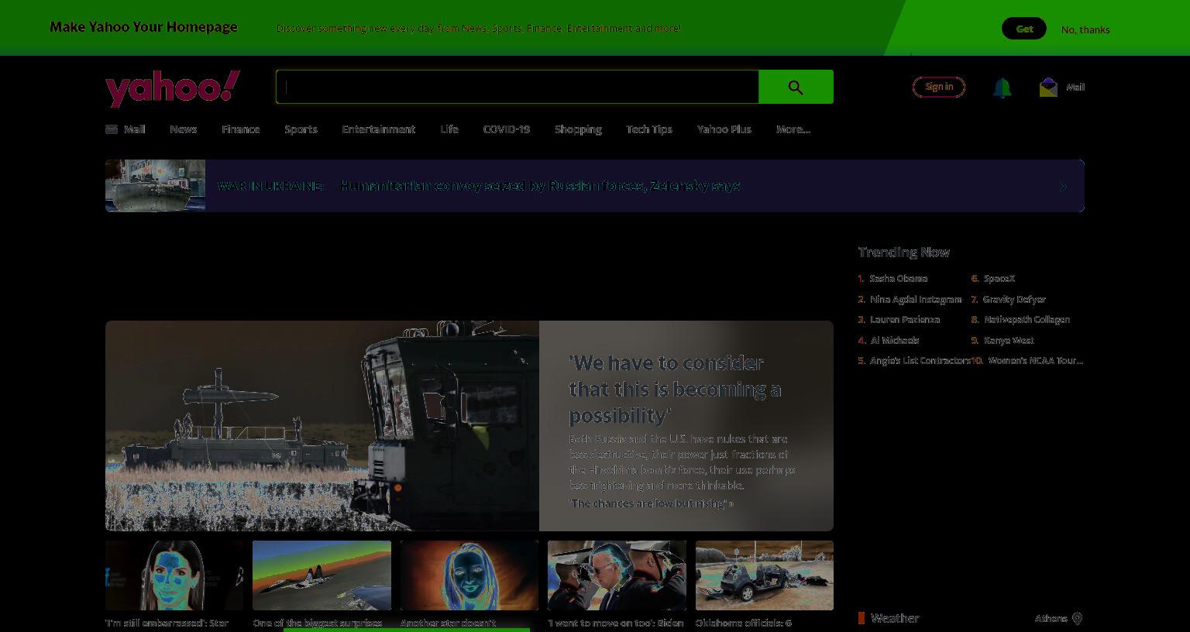
Task: Open the Sports navigation item
Action: point(301,129)
